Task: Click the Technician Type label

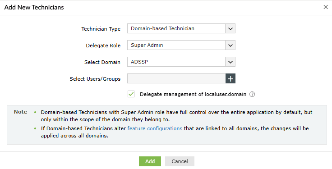Action: 101,29
